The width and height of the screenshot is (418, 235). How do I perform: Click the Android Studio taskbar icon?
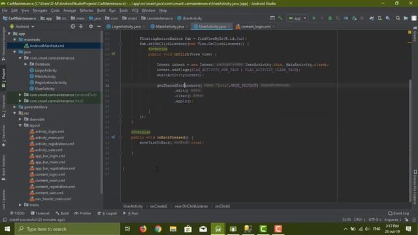218,229
